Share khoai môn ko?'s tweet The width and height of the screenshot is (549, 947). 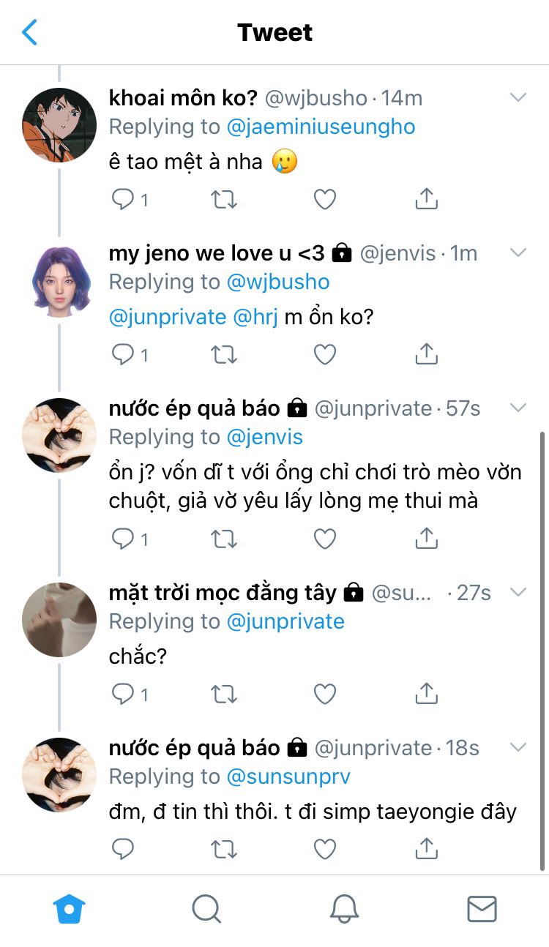[426, 199]
